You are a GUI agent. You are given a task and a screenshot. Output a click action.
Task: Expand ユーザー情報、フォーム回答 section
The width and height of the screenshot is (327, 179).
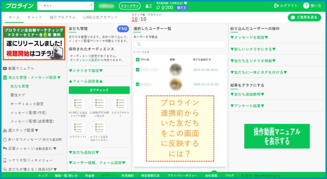97,163
